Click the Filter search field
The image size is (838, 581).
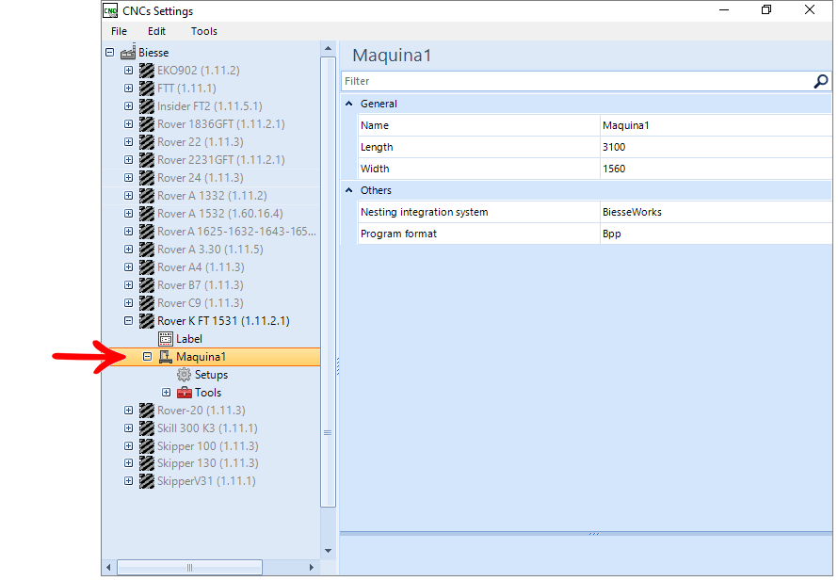[577, 81]
